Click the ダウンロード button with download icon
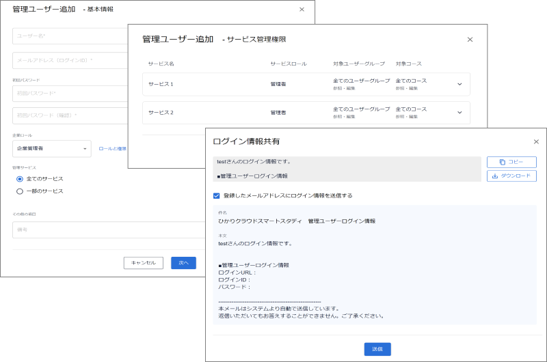Screen dimensions: 547x362 tap(511, 176)
